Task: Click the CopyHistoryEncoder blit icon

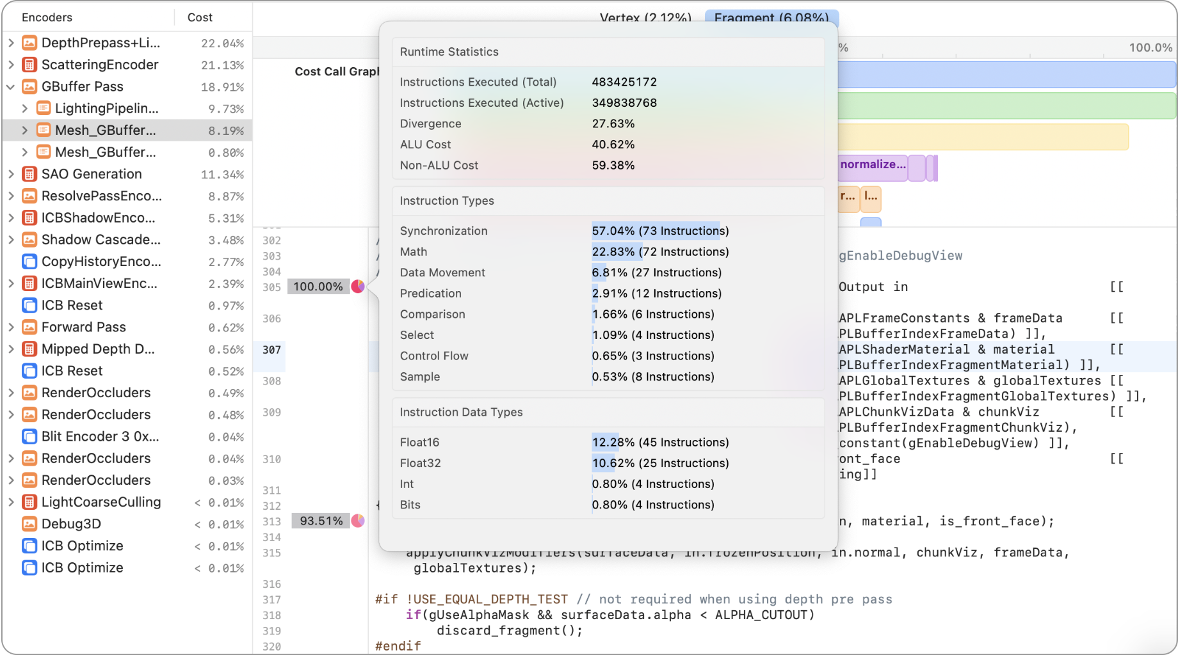Action: pyautogui.click(x=29, y=262)
